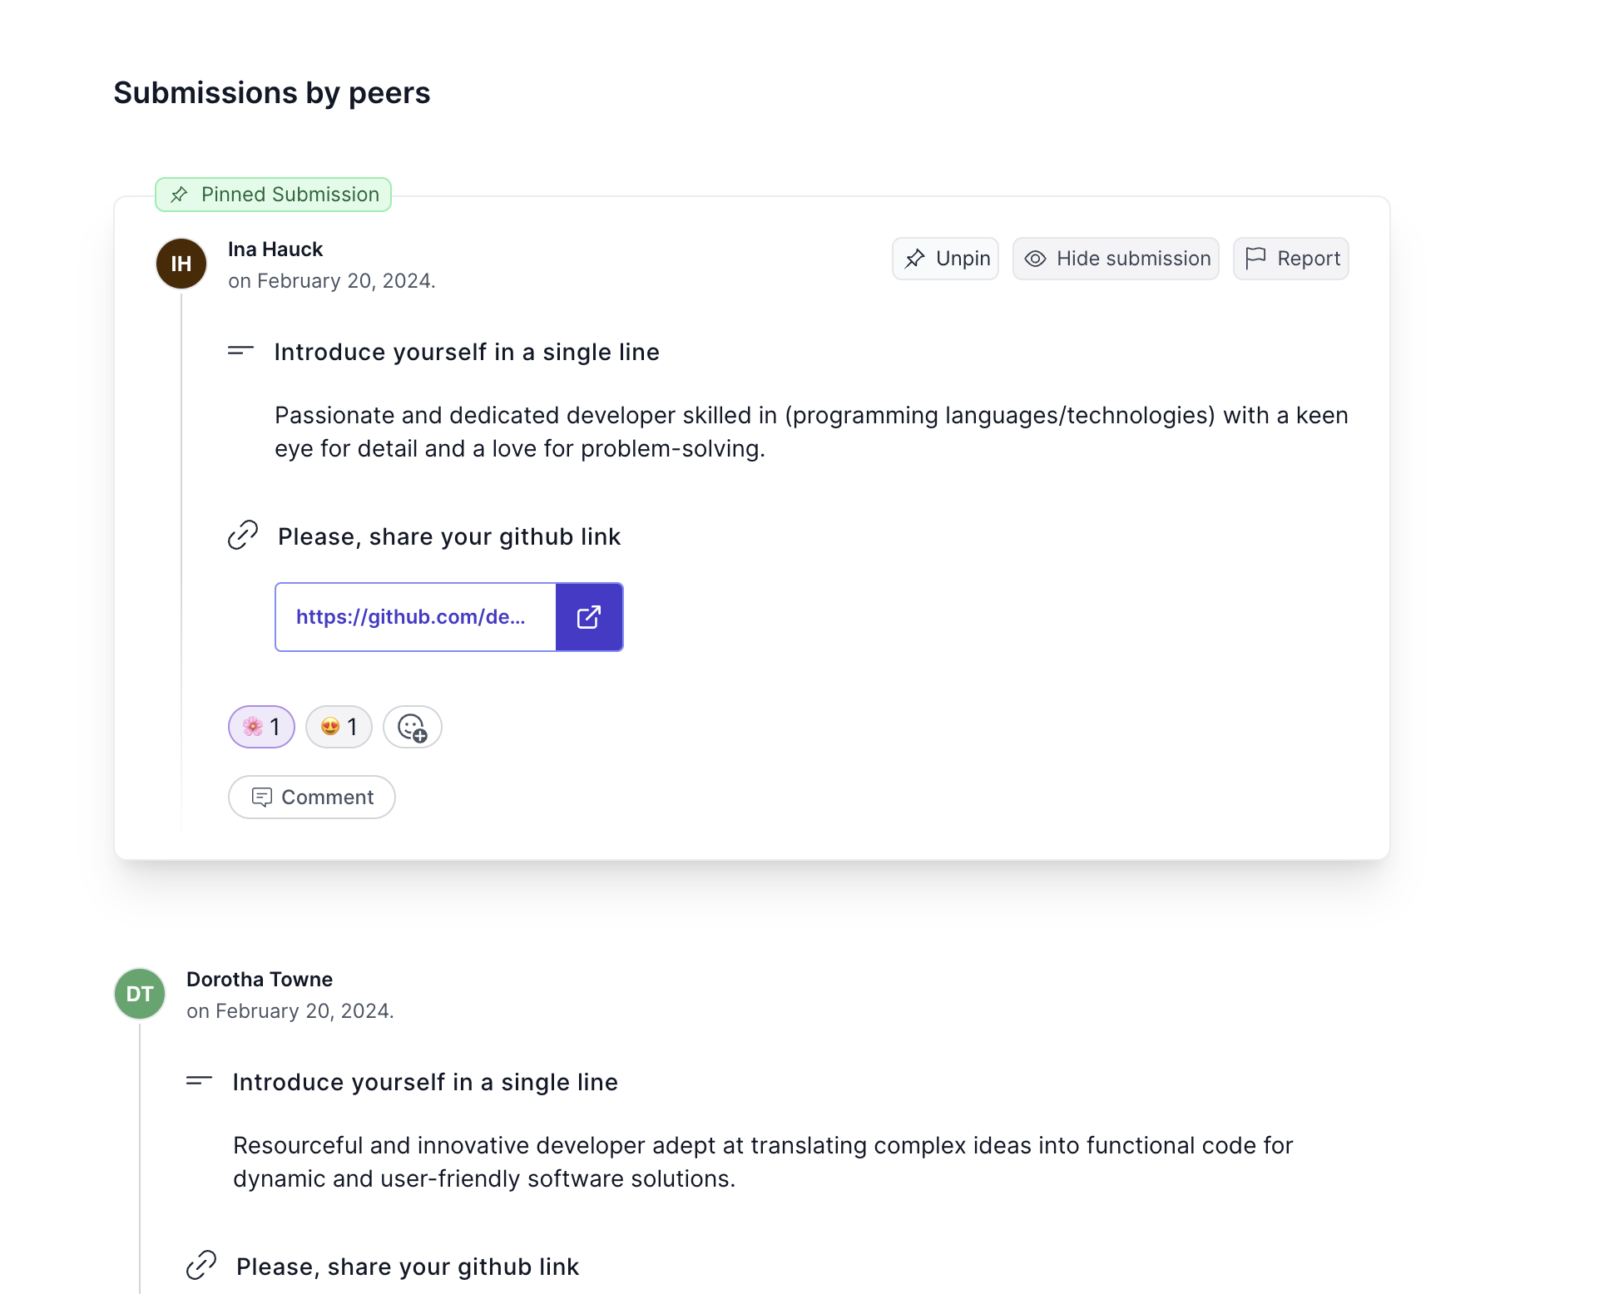Click link icon in Dorotha's github question
This screenshot has height=1294, width=1599.
[x=201, y=1265]
